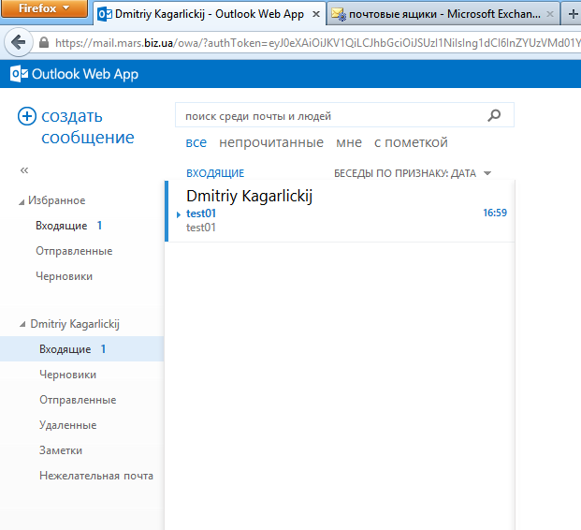Click the mail and people search field
This screenshot has width=581, height=530.
(327, 116)
